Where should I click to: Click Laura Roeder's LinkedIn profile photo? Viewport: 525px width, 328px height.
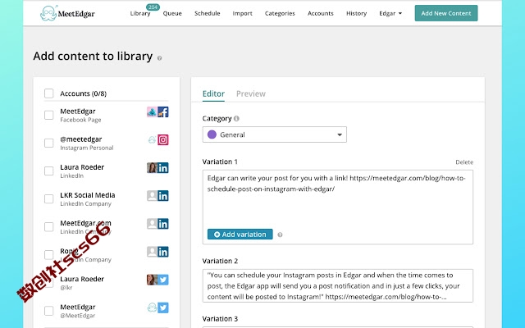[152, 167]
